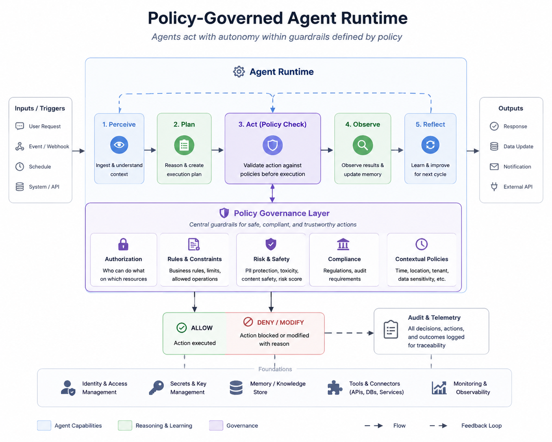This screenshot has height=442, width=552.
Task: Click the Reflect refresh icon
Action: click(430, 145)
